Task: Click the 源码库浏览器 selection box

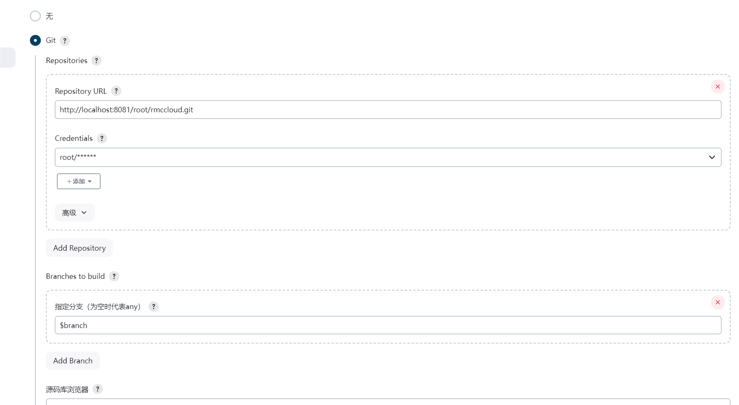Action: point(388,401)
